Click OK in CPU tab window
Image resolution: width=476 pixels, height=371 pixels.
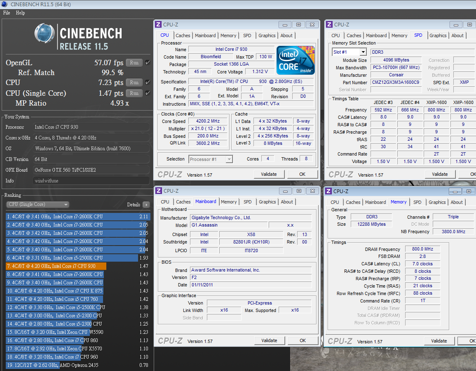pos(302,174)
